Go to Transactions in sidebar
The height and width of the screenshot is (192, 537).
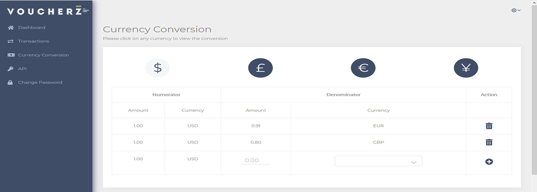(34, 41)
